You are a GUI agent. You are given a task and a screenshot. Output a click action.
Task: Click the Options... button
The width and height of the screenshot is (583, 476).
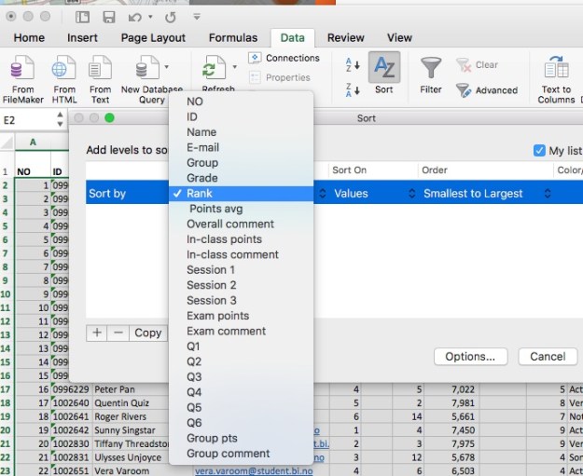pos(470,357)
